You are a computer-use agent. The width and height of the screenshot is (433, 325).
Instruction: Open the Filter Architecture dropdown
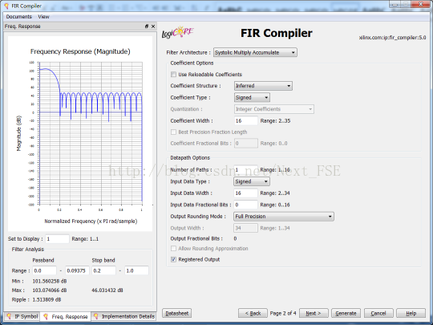coord(255,52)
